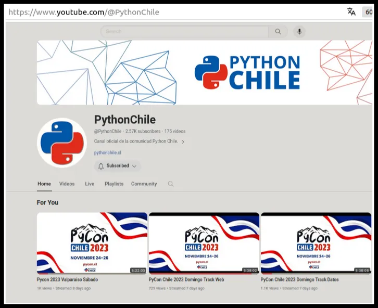Switch to the Live tab
Viewport: 378px width, 308px height.
click(x=90, y=184)
